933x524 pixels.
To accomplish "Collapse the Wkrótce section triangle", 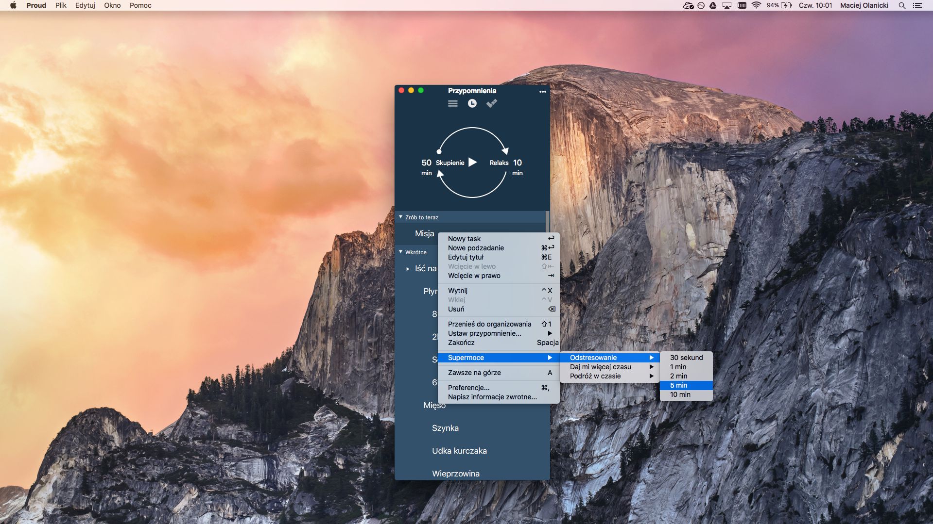I will point(401,252).
